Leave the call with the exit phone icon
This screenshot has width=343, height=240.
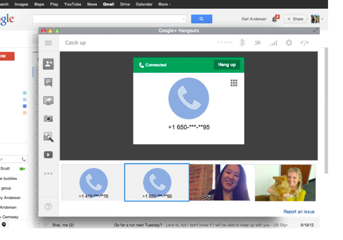coord(304,43)
